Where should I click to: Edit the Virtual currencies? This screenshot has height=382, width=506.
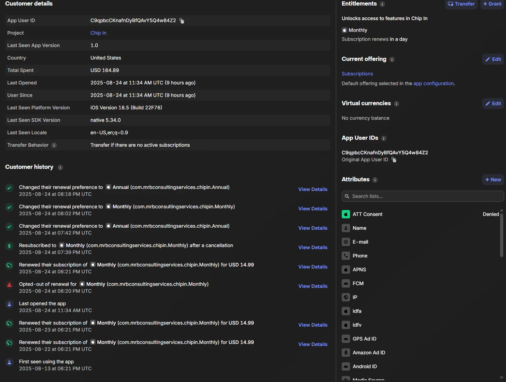(x=493, y=103)
